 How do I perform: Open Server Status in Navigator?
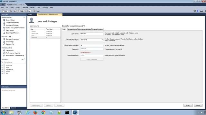(x=10, y=20)
